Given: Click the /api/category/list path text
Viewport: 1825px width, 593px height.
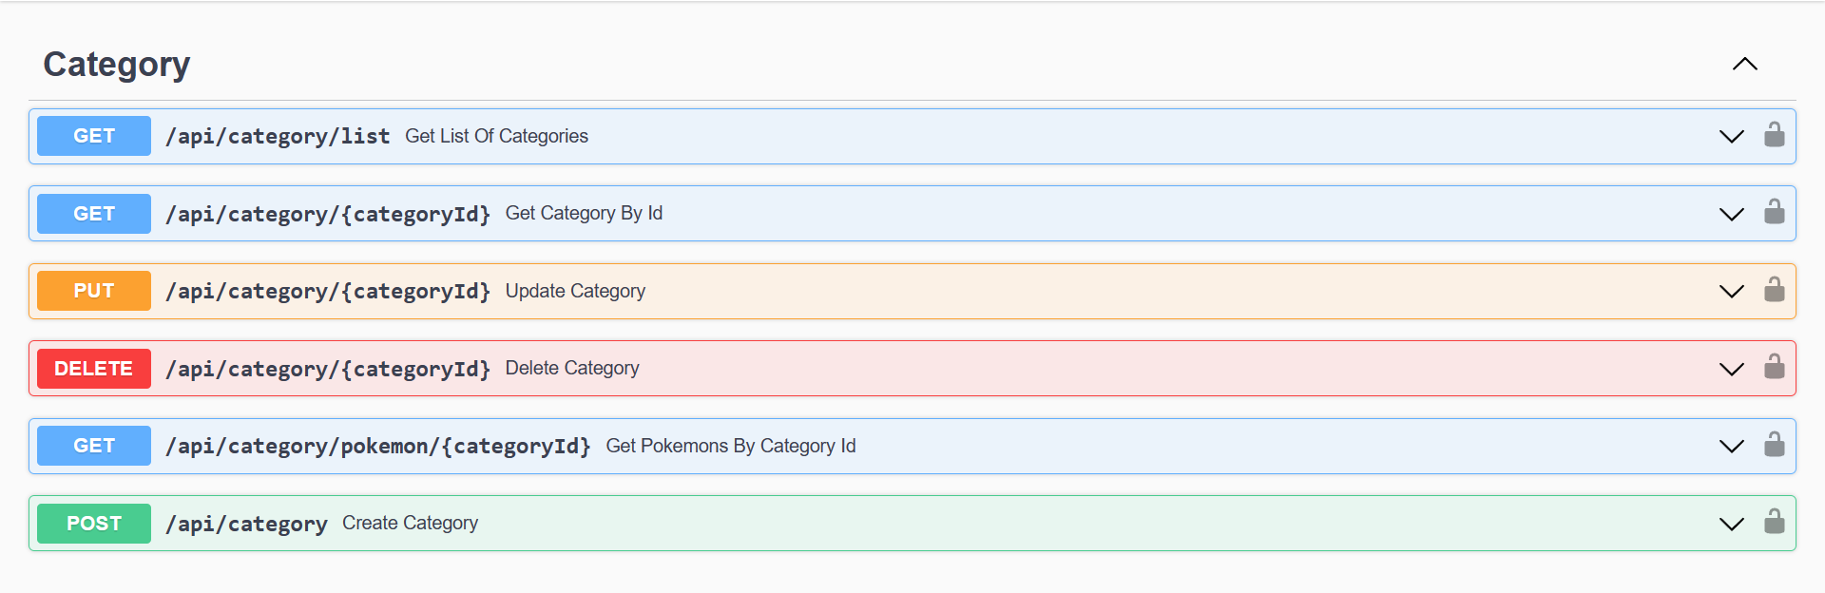Looking at the screenshot, I should (278, 136).
